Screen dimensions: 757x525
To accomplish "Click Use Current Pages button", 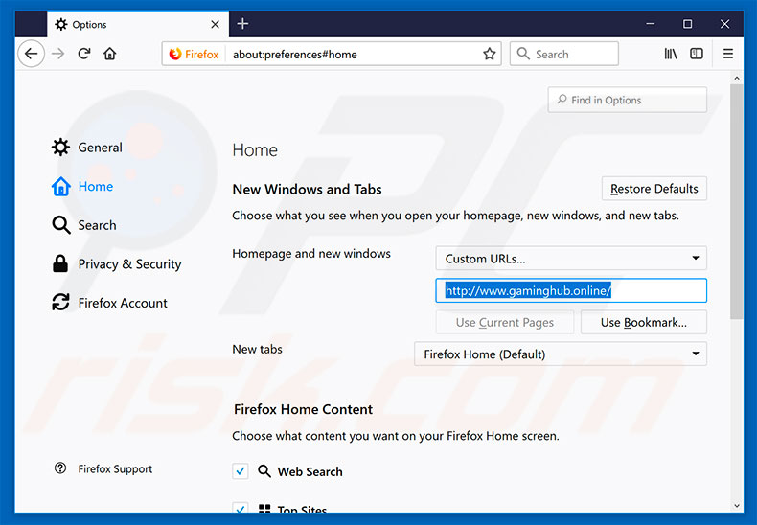I will 504,322.
